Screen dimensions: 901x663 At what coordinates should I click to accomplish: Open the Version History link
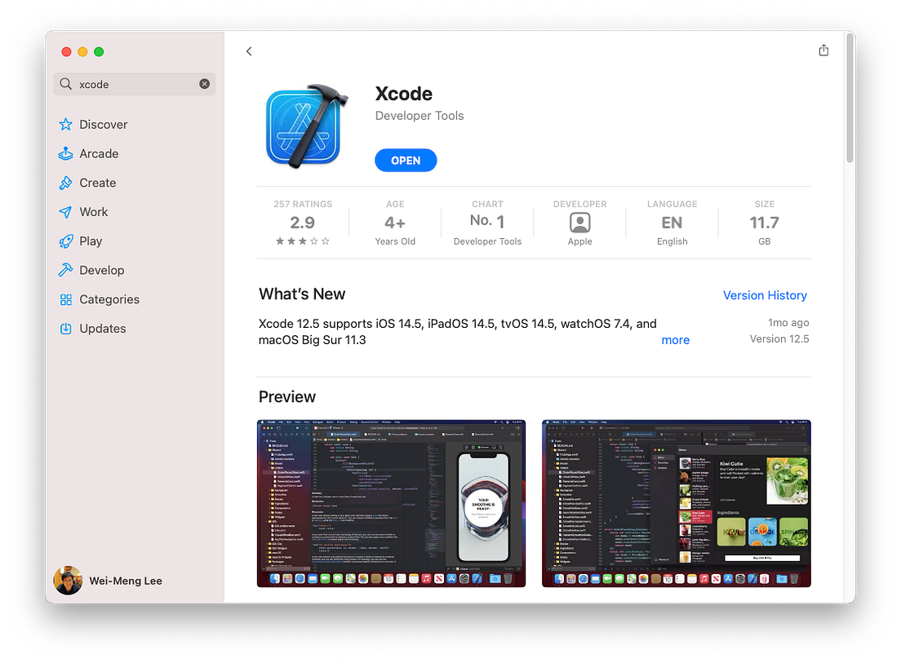(765, 295)
